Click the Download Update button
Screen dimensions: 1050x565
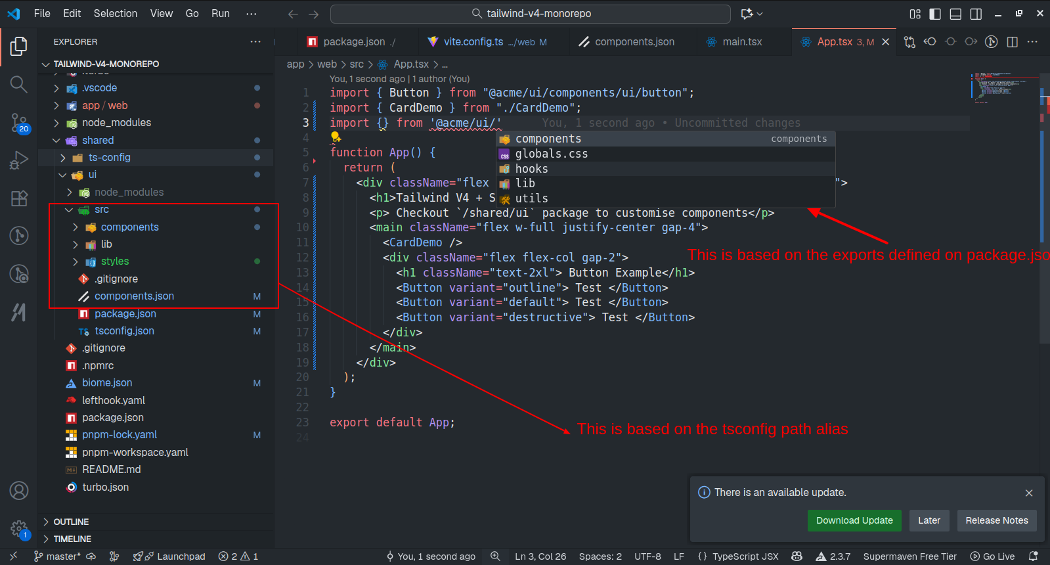pos(854,520)
